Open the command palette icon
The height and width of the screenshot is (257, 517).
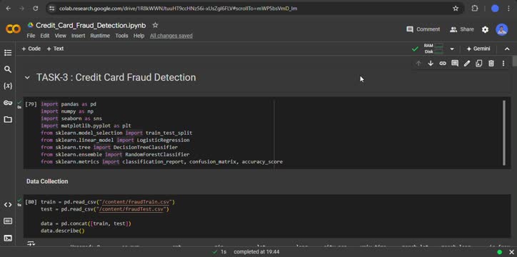pyautogui.click(x=8, y=221)
